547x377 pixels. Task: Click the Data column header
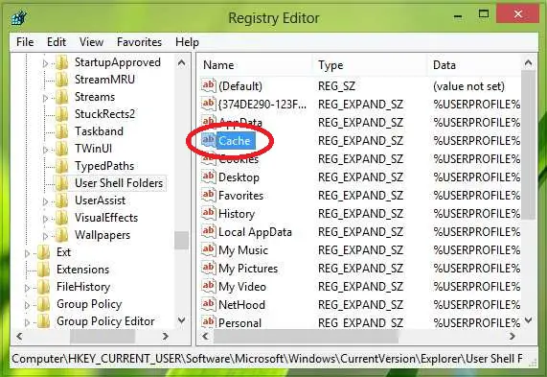point(474,65)
